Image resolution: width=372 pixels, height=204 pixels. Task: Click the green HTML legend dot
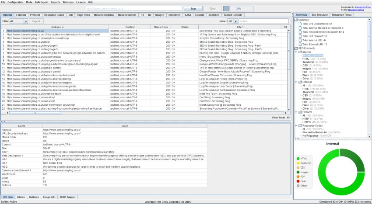click(x=298, y=158)
